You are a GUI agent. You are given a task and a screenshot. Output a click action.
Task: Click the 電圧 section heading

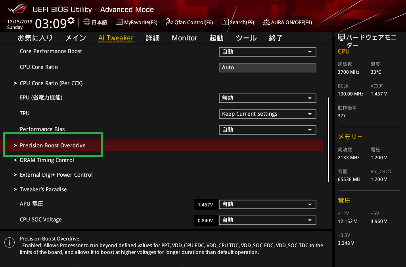(344, 201)
